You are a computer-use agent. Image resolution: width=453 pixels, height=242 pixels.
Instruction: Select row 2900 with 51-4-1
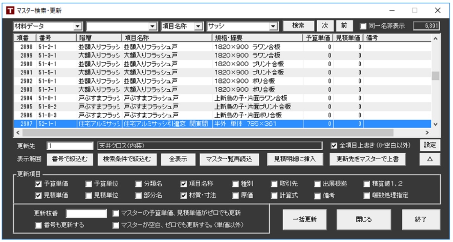click(223, 64)
